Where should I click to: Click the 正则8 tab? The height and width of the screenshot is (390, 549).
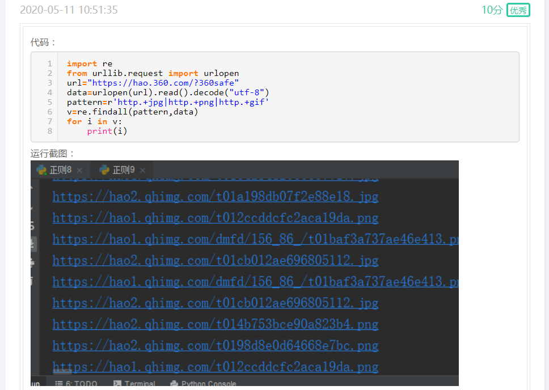pyautogui.click(x=60, y=170)
